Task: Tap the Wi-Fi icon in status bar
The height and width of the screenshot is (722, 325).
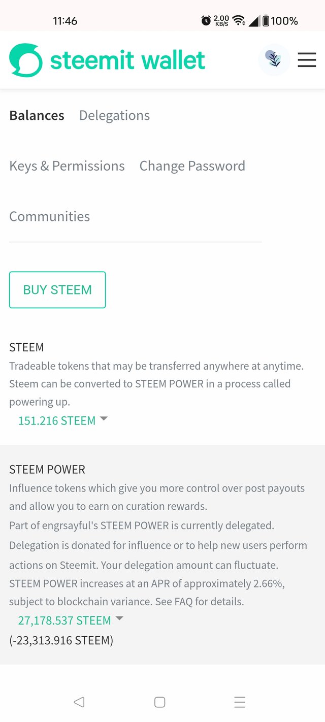Action: 238,21
